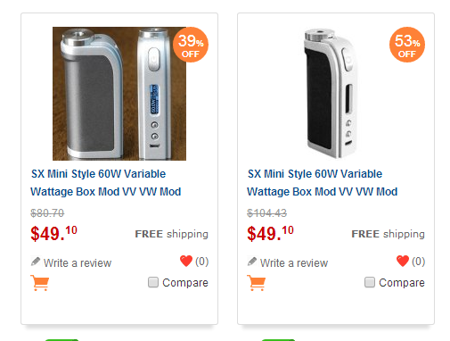
Task: Add the 53% off mod to cart
Action: click(256, 283)
